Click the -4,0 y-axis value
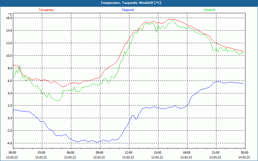 (x=9, y=143)
